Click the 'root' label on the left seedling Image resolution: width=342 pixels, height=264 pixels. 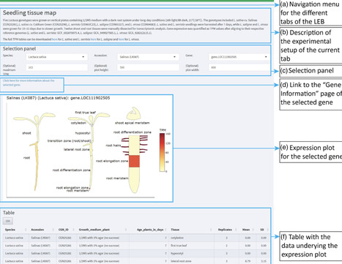click(26, 158)
